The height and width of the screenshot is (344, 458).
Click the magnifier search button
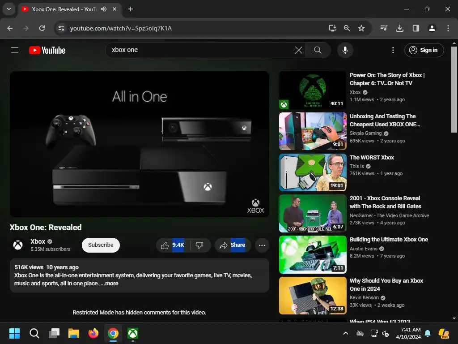(318, 50)
